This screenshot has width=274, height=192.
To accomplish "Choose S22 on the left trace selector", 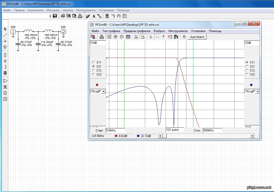I will (x=94, y=74).
